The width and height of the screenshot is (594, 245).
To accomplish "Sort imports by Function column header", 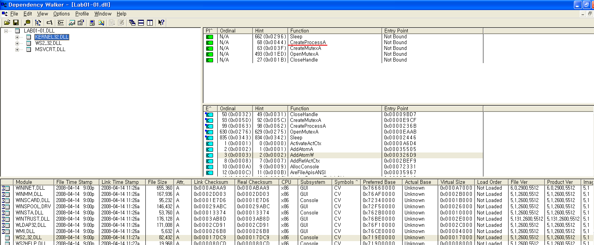I will click(x=335, y=31).
